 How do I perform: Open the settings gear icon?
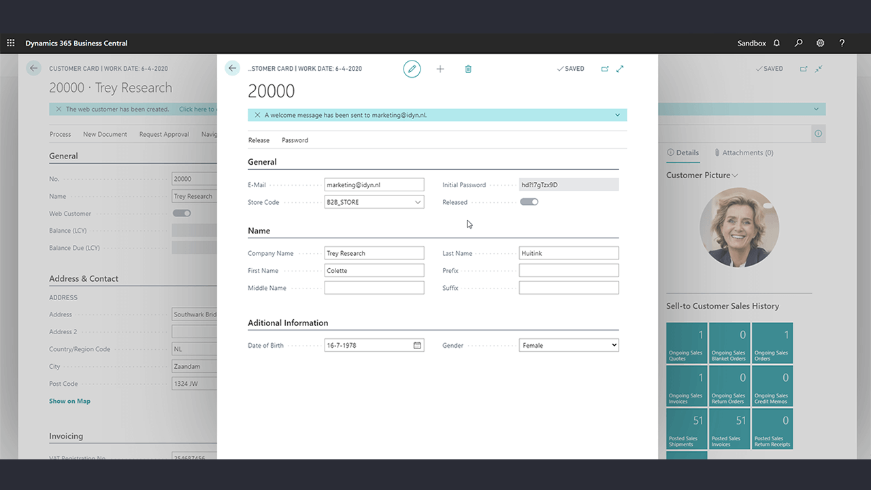coord(821,43)
